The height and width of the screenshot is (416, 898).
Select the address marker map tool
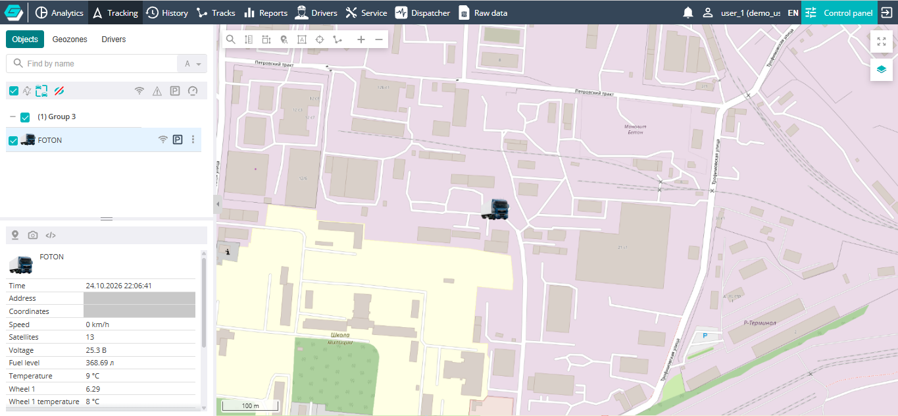click(x=284, y=39)
